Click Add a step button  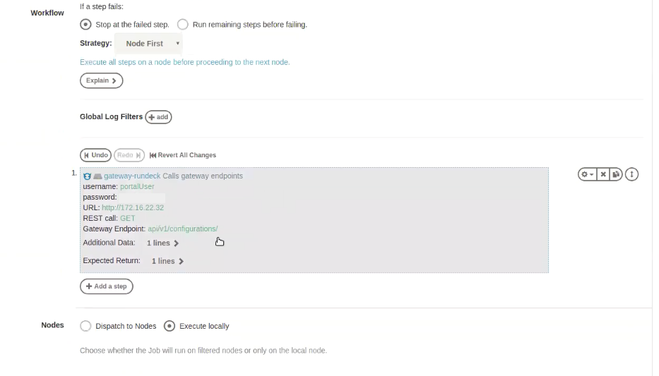pyautogui.click(x=107, y=286)
